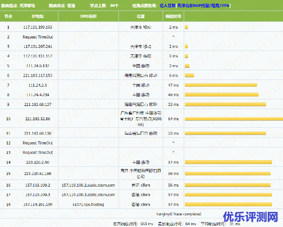Screen dimensions: 283x227
Task: Select DNS name 157.119.100.3.static.xtom.com
Action: pos(88,195)
